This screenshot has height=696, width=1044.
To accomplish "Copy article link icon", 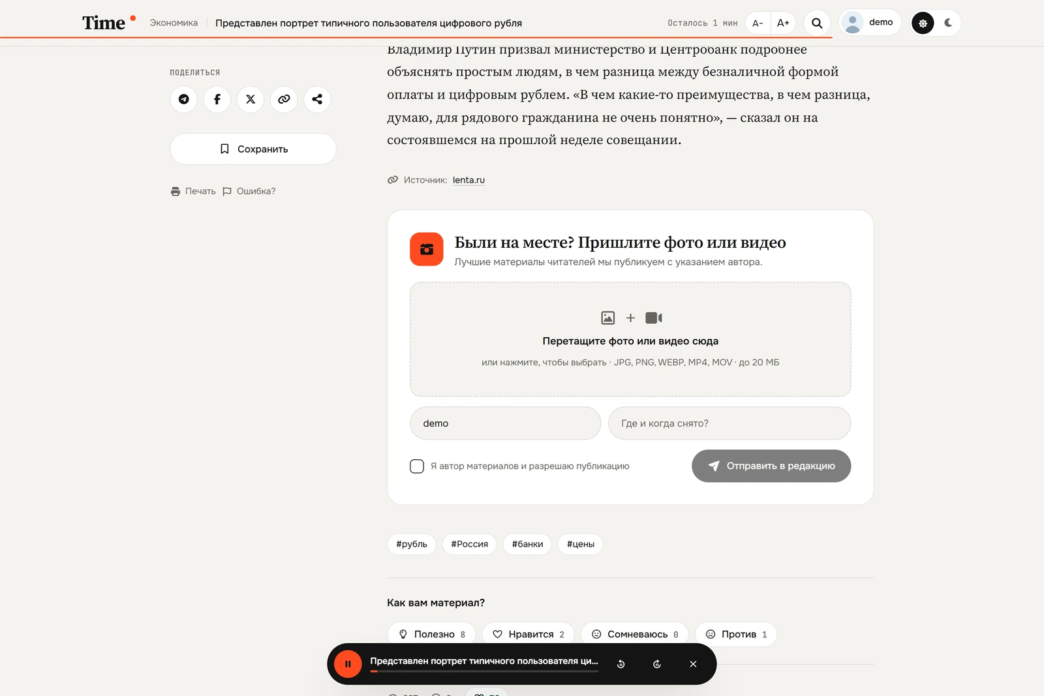I will click(284, 99).
